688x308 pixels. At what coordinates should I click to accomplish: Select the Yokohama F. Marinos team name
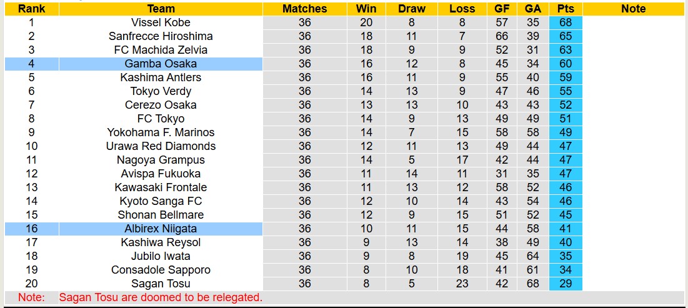pos(161,132)
